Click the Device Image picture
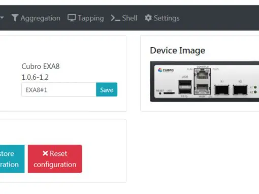This screenshot has width=259, height=194. tap(205, 81)
